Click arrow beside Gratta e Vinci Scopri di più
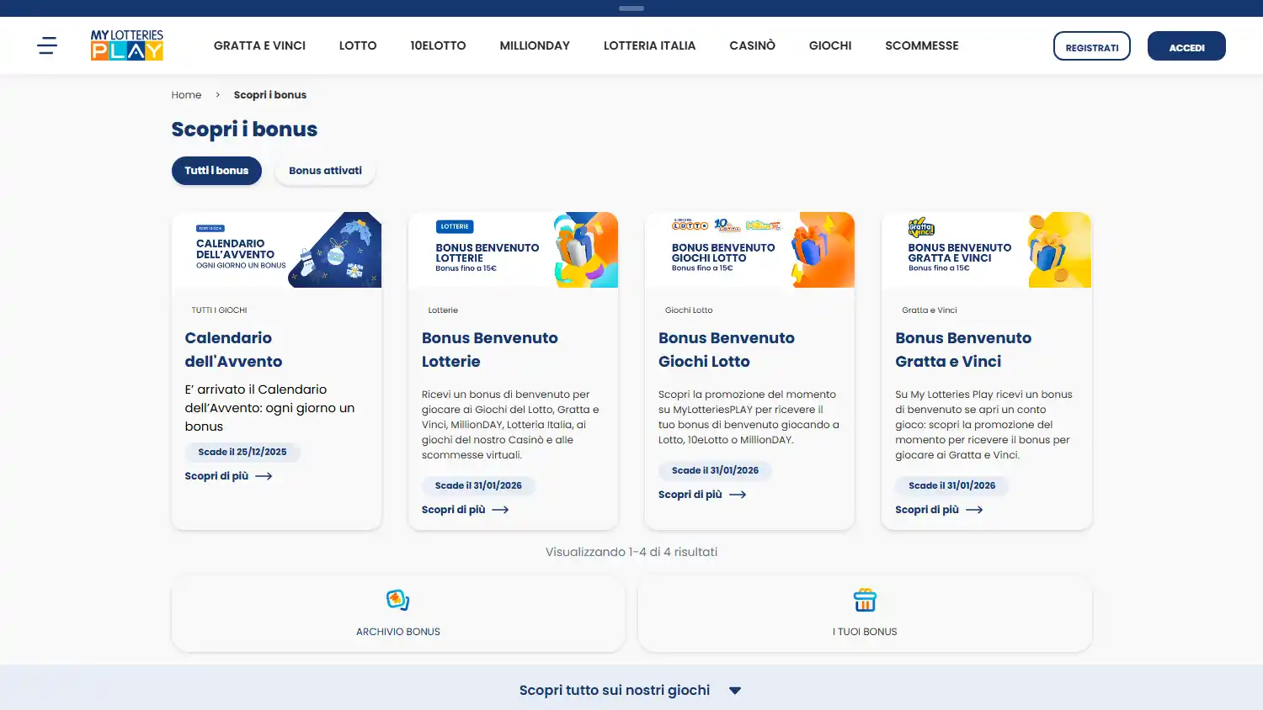This screenshot has height=710, width=1263. (x=974, y=510)
